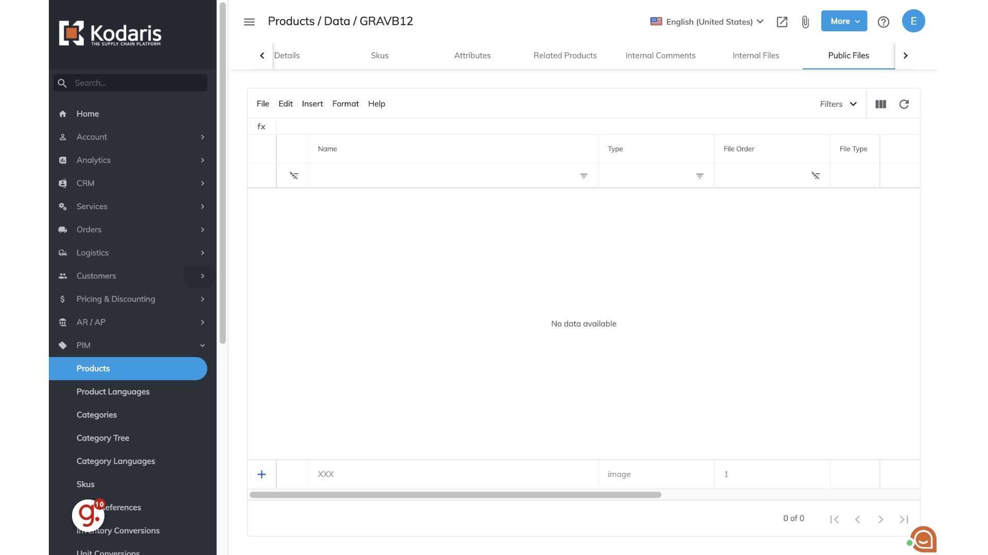Open in new window icon

click(x=782, y=22)
